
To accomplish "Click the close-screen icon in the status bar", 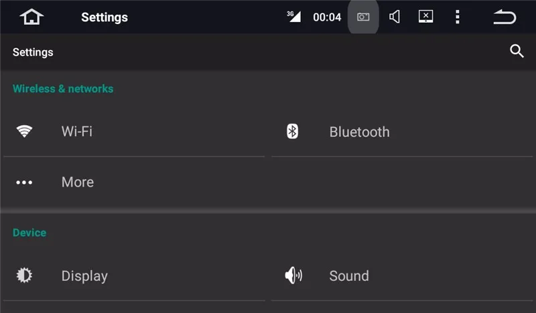I will click(x=425, y=17).
